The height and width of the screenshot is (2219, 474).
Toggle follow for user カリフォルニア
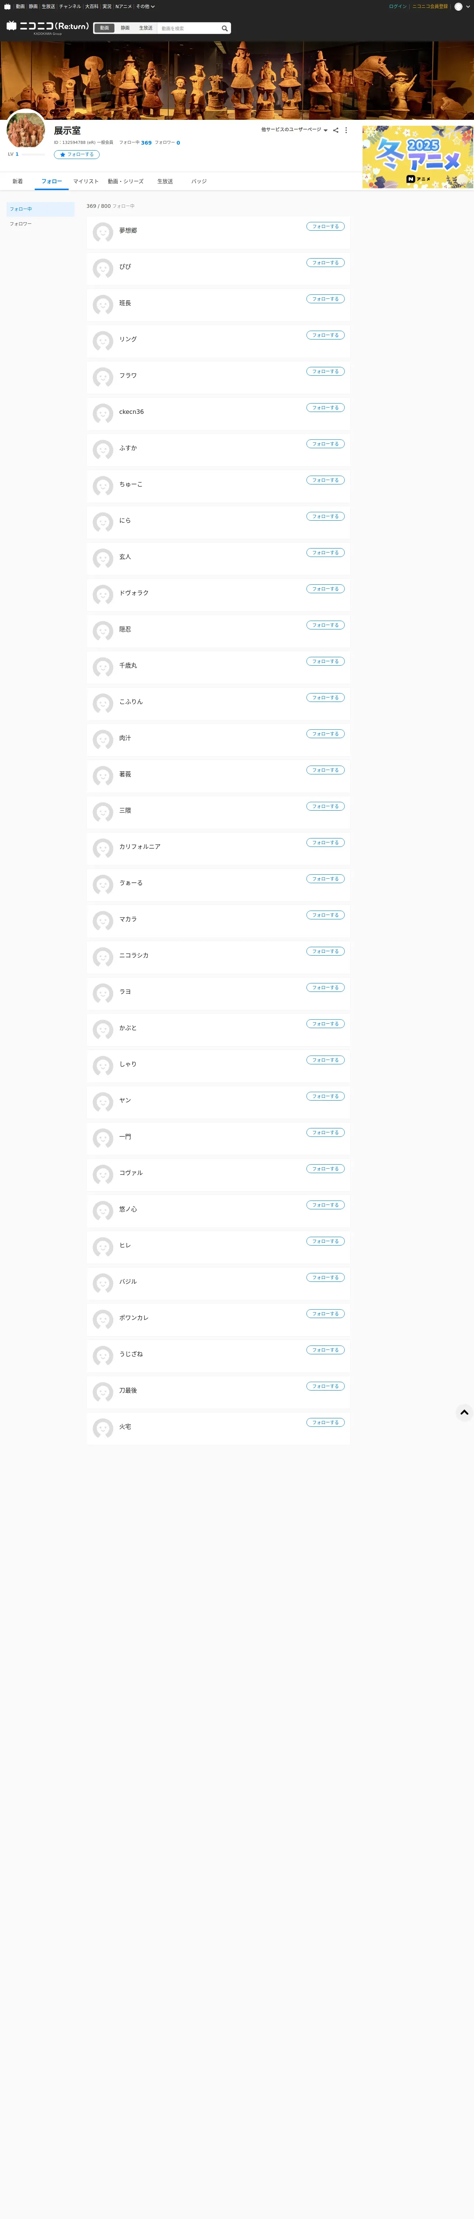point(325,842)
